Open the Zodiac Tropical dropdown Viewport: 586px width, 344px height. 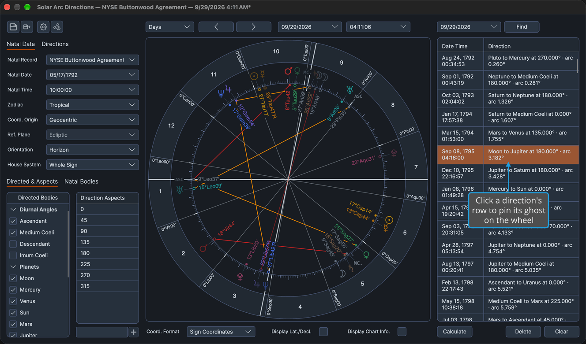tap(93, 105)
